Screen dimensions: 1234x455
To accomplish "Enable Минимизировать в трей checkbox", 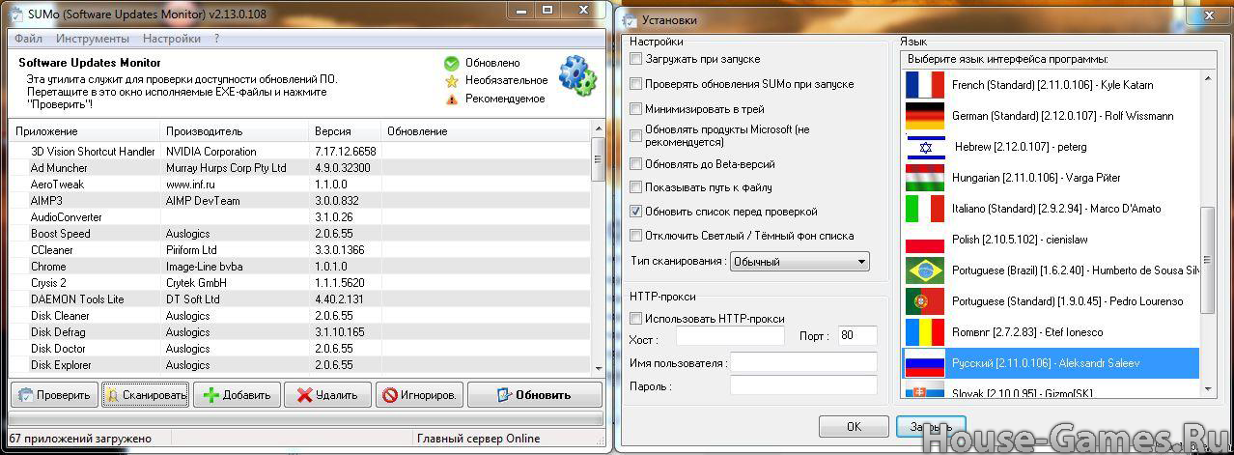I will [x=635, y=109].
